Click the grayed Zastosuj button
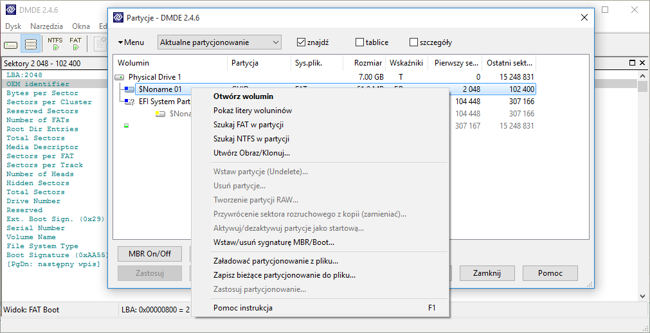The image size is (650, 333). [150, 273]
